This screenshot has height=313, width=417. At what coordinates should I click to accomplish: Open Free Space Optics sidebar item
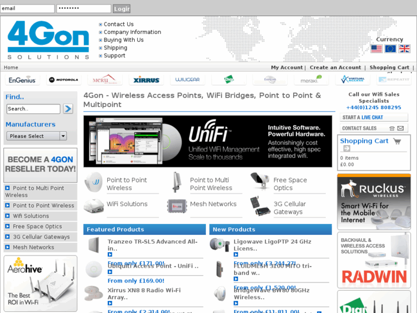click(x=40, y=226)
